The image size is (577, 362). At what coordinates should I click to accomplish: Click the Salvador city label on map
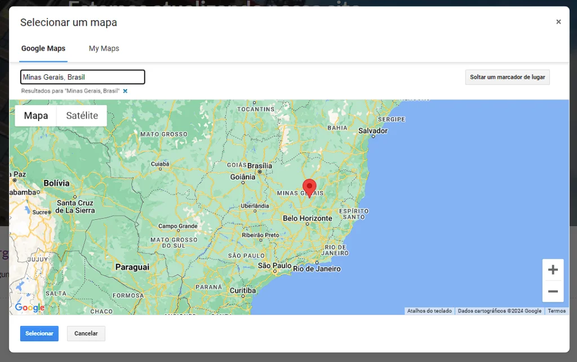373,130
